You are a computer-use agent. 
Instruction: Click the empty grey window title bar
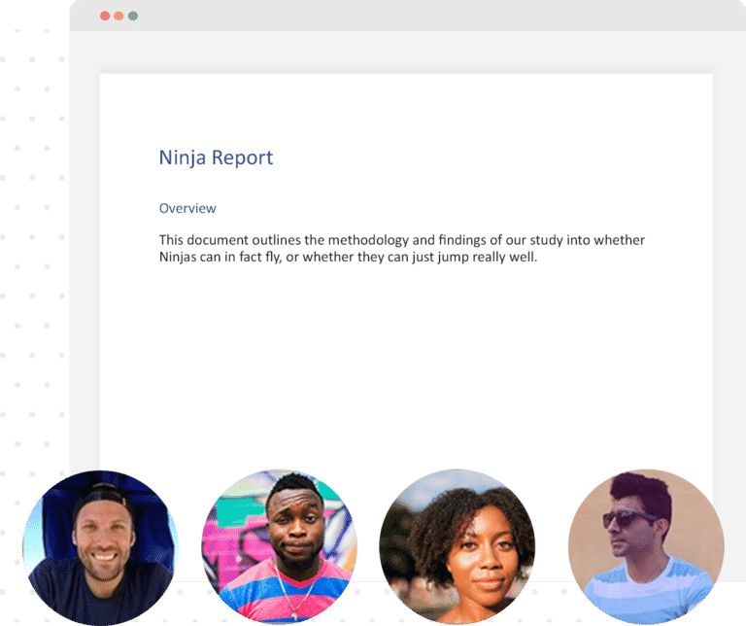(408, 17)
